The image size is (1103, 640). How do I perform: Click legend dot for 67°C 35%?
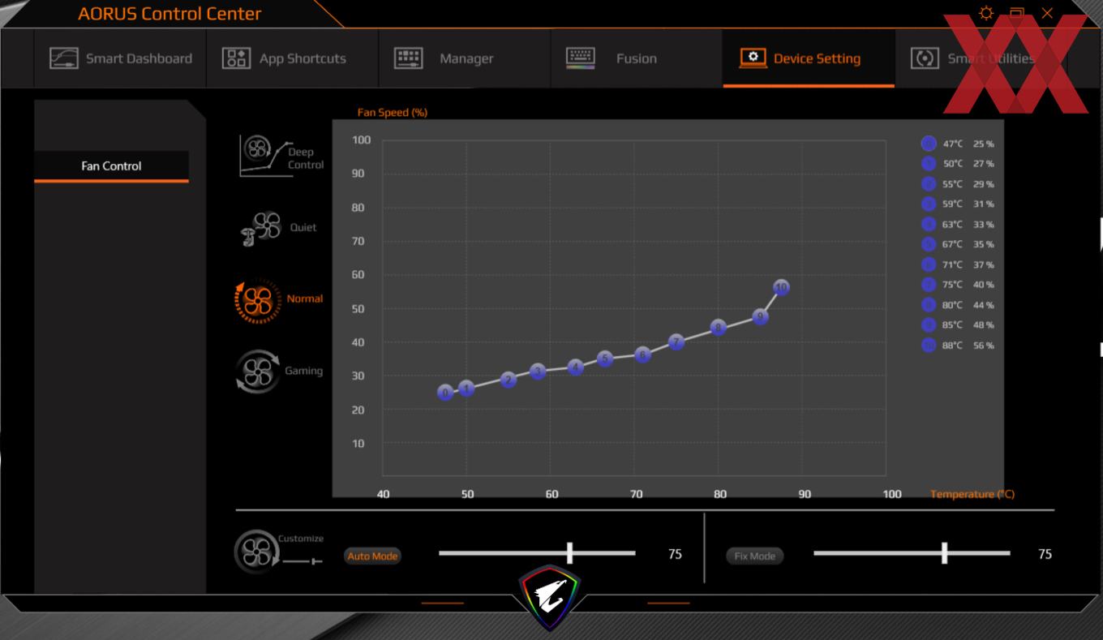[929, 244]
